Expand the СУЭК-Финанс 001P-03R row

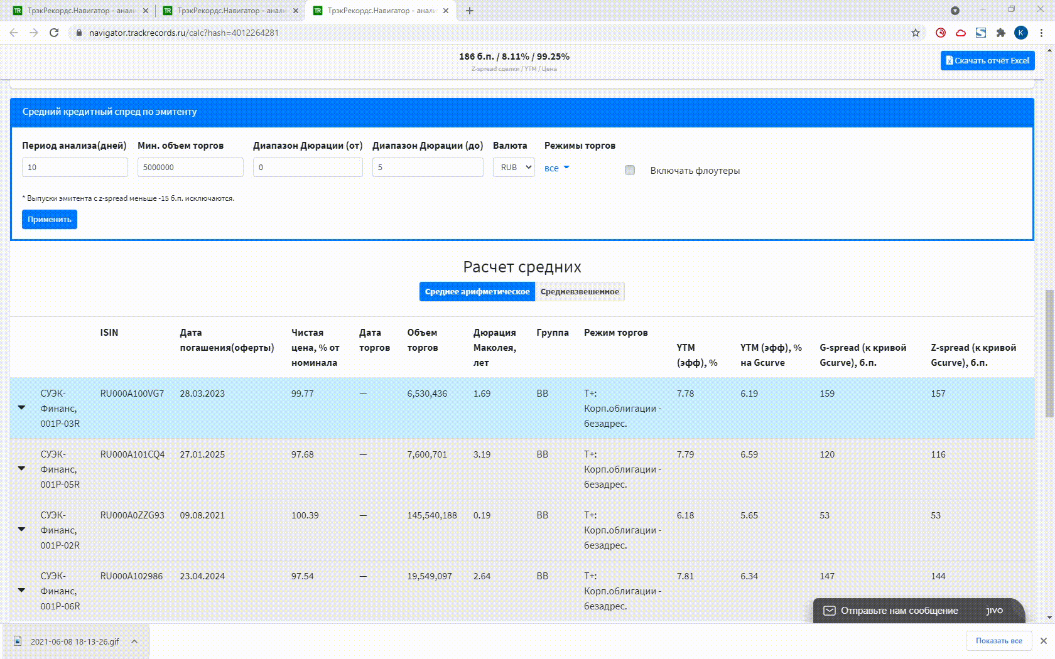pyautogui.click(x=21, y=408)
